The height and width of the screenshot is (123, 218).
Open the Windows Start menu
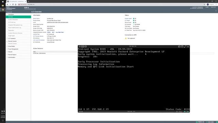point(3,1)
